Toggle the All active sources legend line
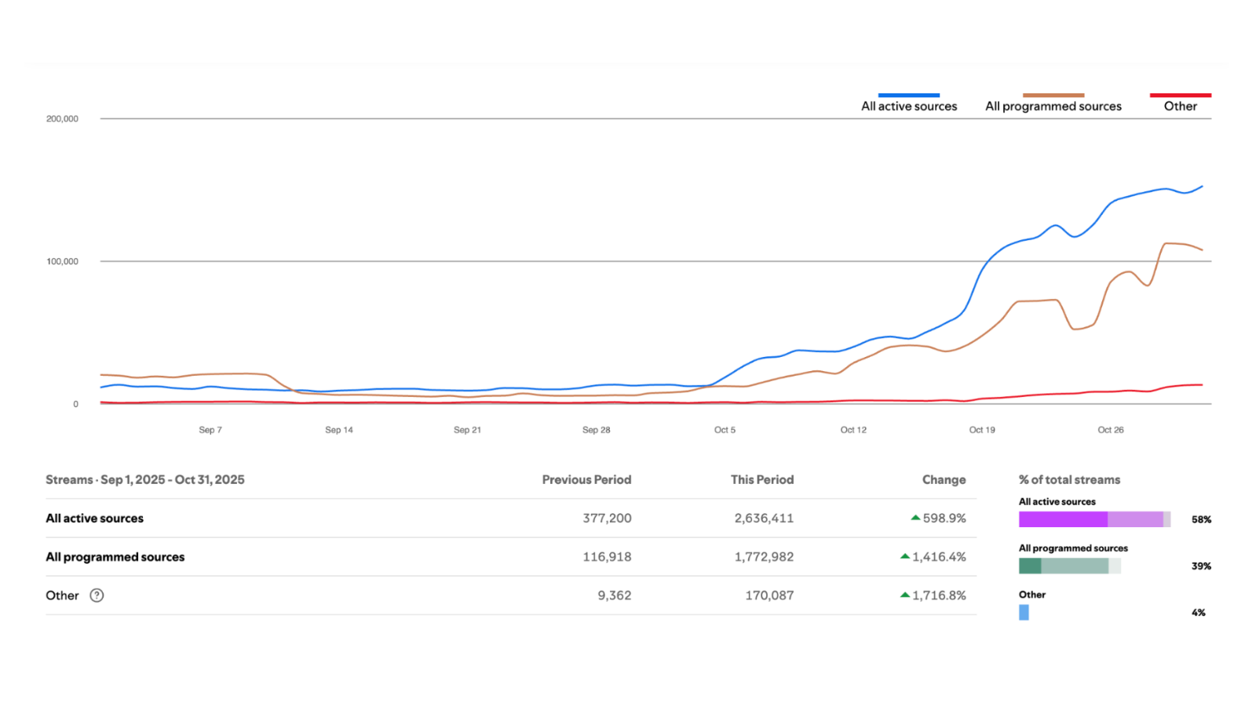 coord(909,95)
